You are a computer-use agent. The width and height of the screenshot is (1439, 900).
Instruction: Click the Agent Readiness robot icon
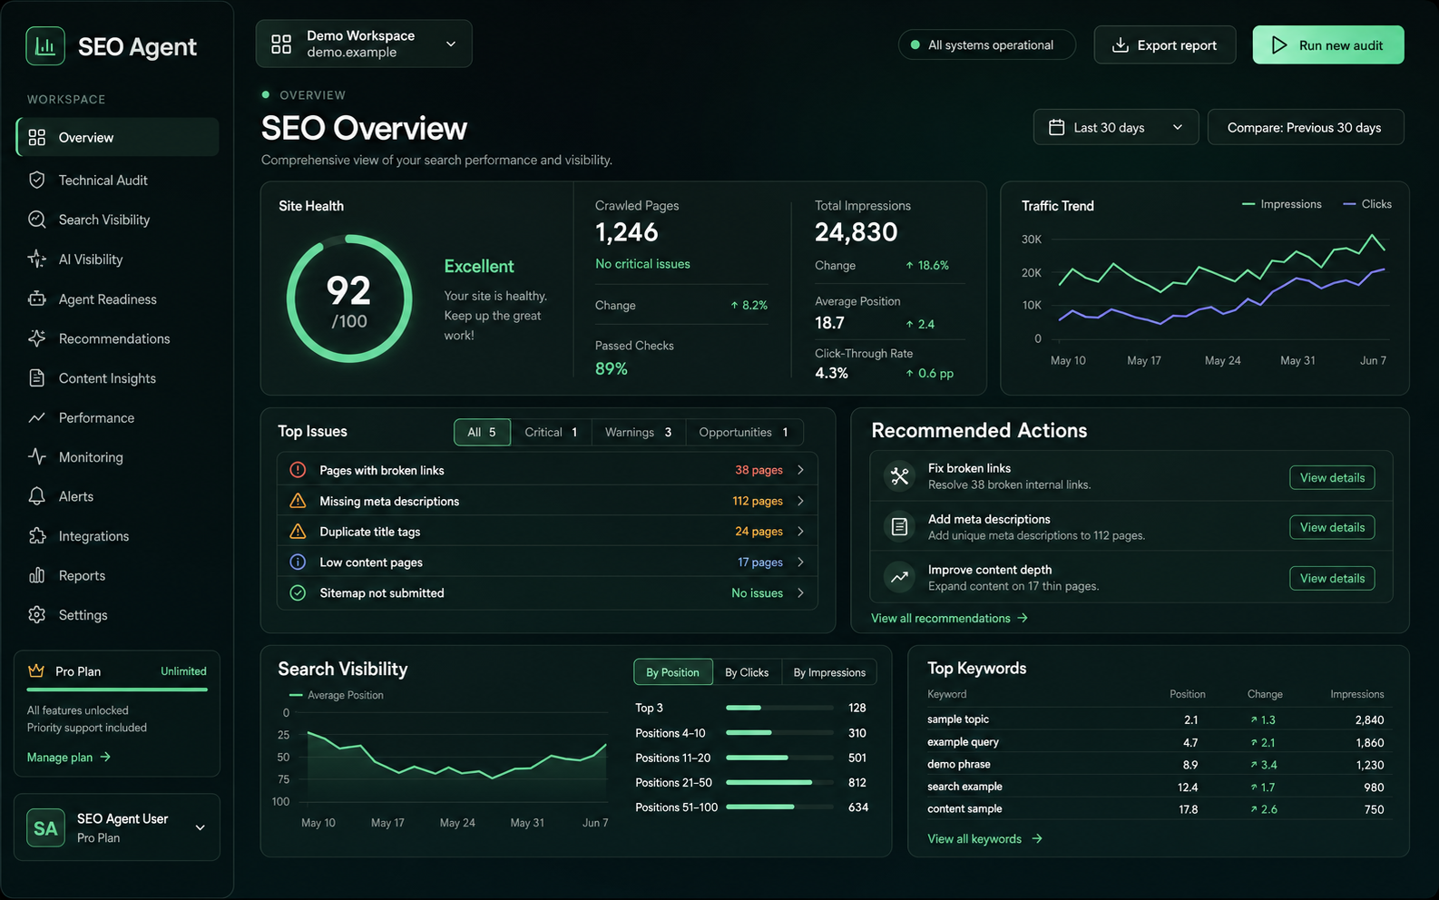click(x=37, y=298)
